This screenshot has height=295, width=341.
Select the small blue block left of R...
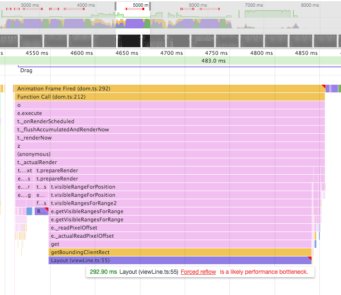pyautogui.click(x=29, y=211)
